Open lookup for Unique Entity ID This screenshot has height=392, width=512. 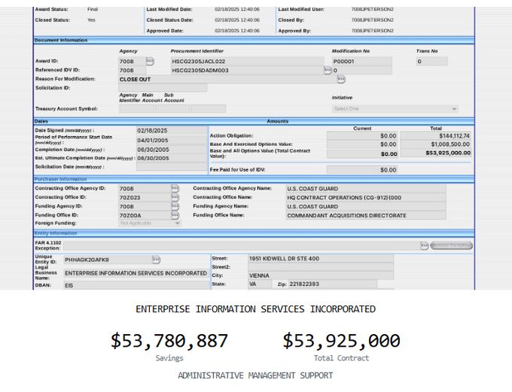pos(157,260)
